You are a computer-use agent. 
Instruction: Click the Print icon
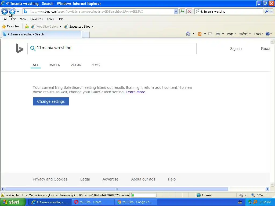pyautogui.click(x=218, y=34)
